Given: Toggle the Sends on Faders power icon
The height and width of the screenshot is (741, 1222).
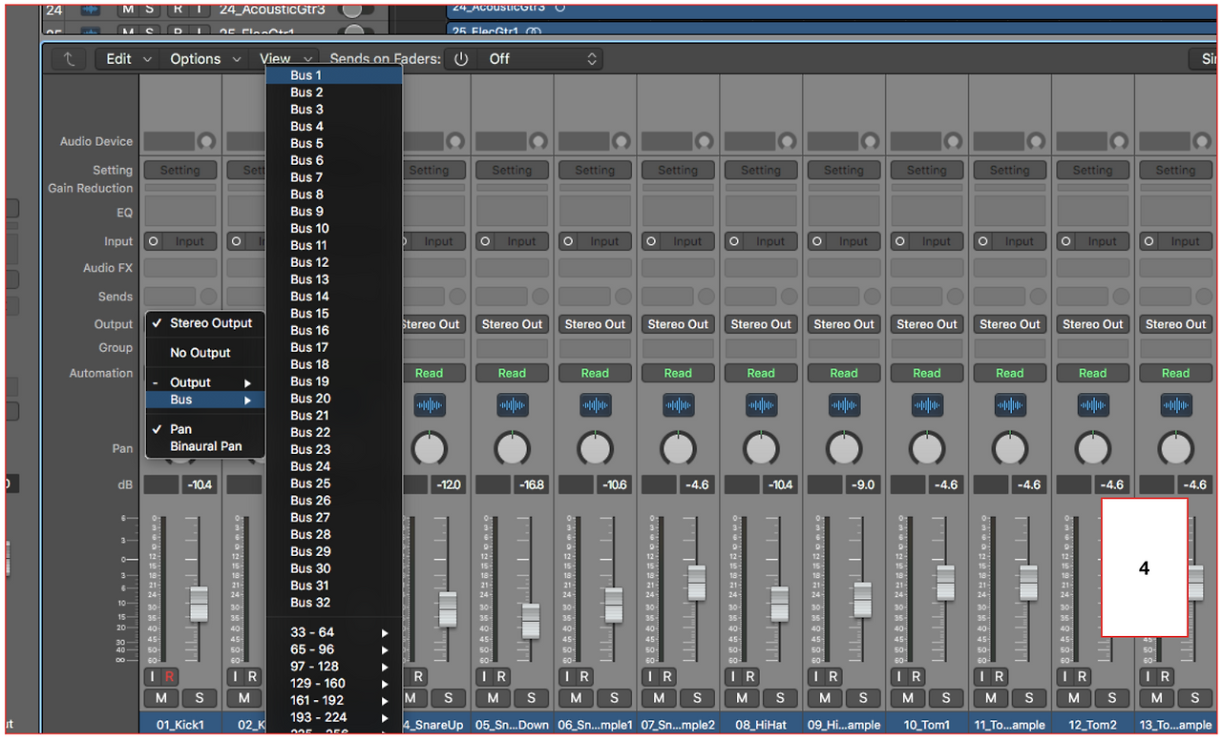Looking at the screenshot, I should pyautogui.click(x=461, y=59).
